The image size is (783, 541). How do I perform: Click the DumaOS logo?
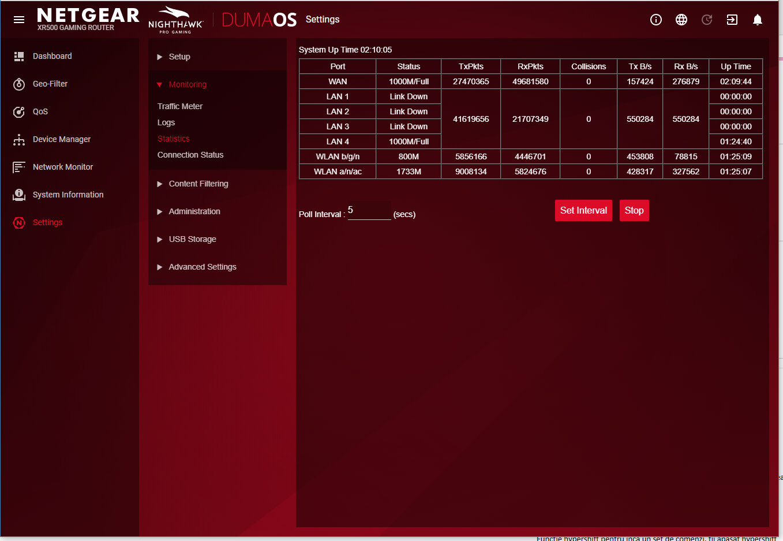(x=259, y=20)
